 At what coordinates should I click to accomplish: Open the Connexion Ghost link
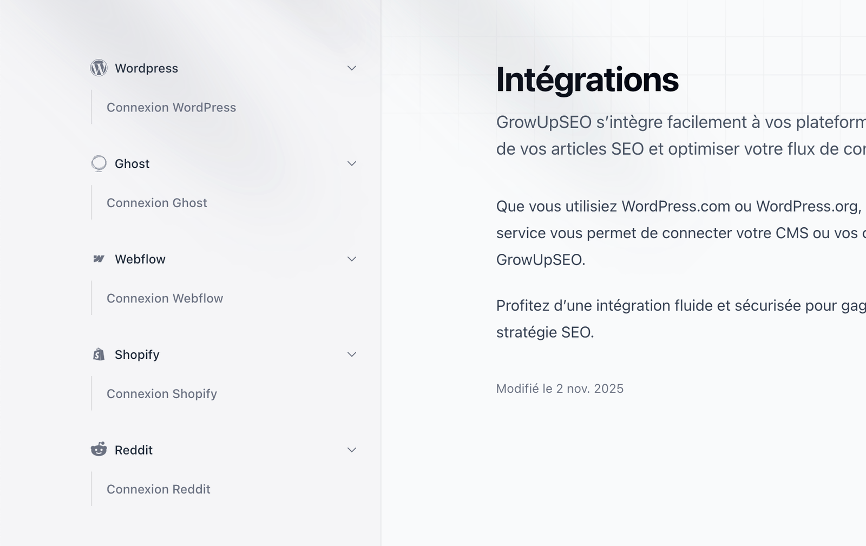click(x=157, y=203)
